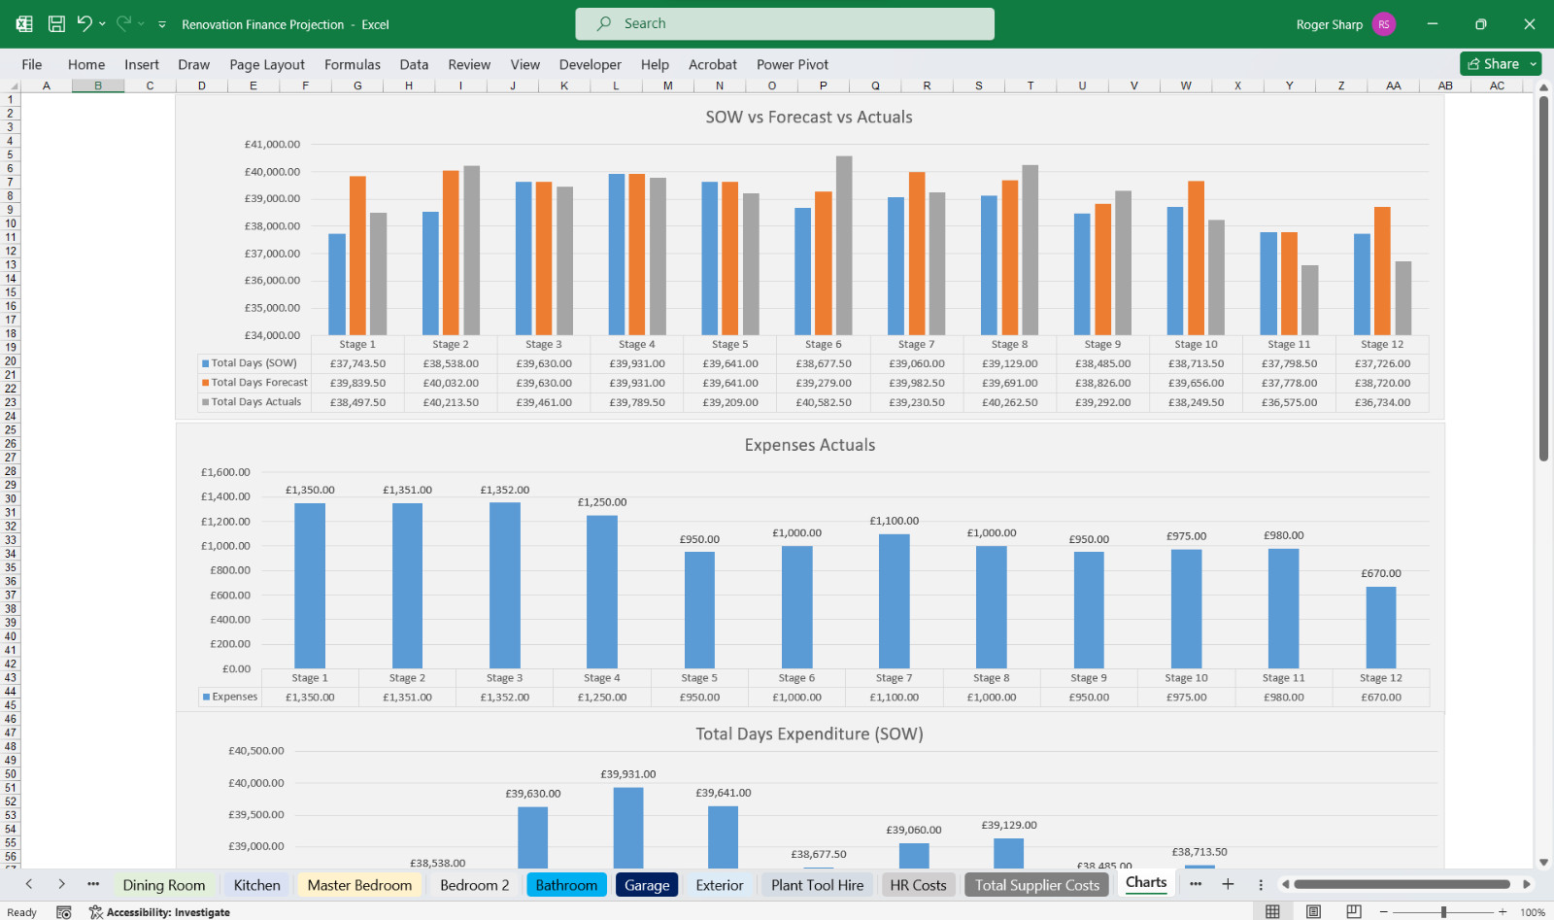The image size is (1554, 920).
Task: Open the Power Pivot tab
Action: click(793, 64)
